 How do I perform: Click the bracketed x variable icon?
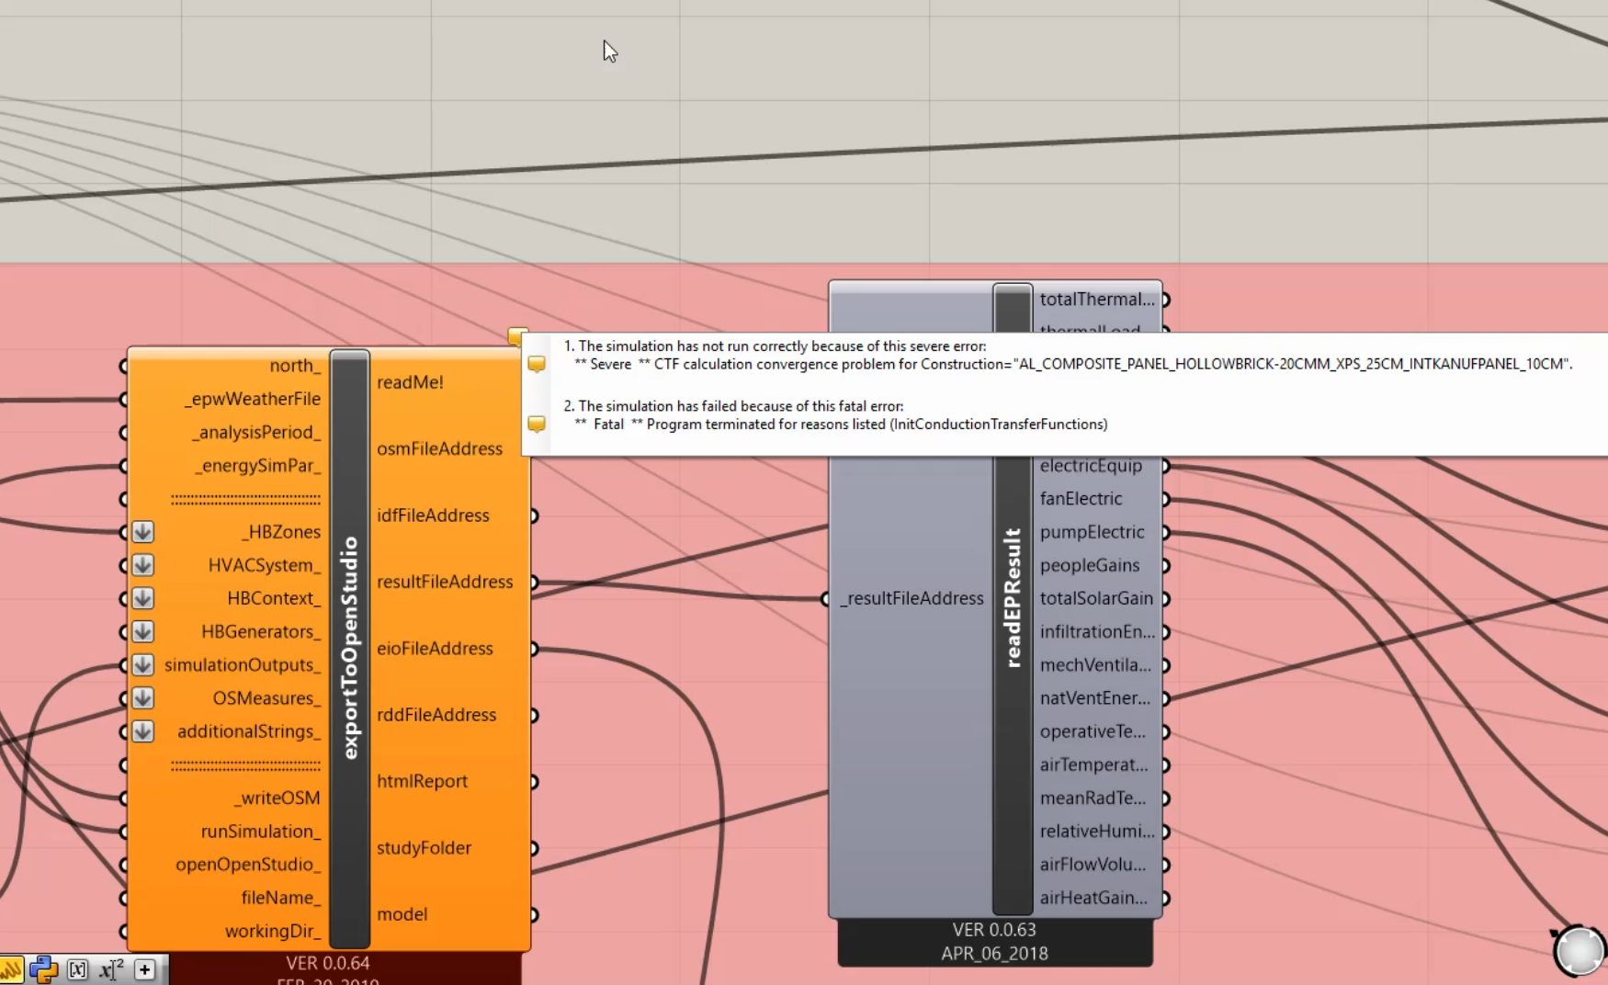coord(77,969)
